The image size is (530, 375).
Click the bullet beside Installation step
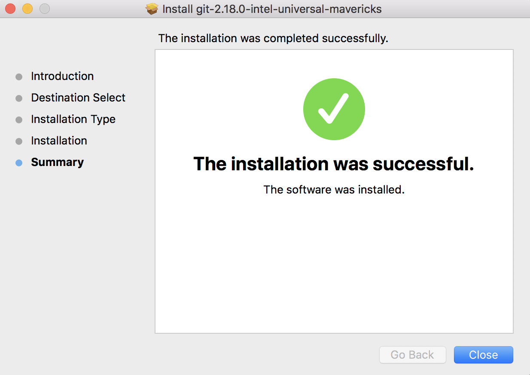(19, 141)
